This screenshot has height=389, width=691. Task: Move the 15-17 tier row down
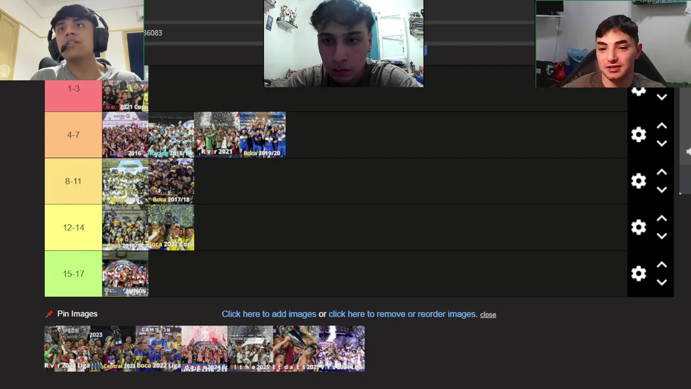[662, 283]
